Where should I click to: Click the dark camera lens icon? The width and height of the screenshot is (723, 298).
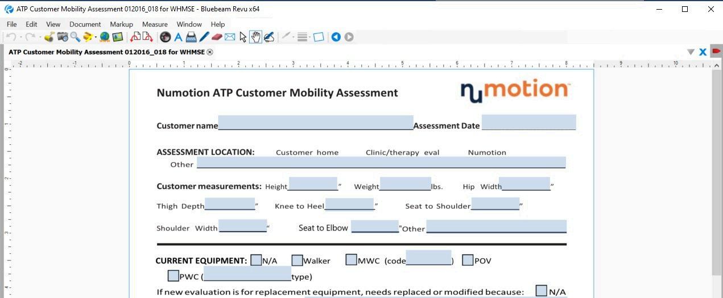(x=165, y=37)
